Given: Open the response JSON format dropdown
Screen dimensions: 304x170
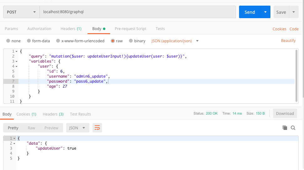Looking at the screenshot, I should click(77, 128).
